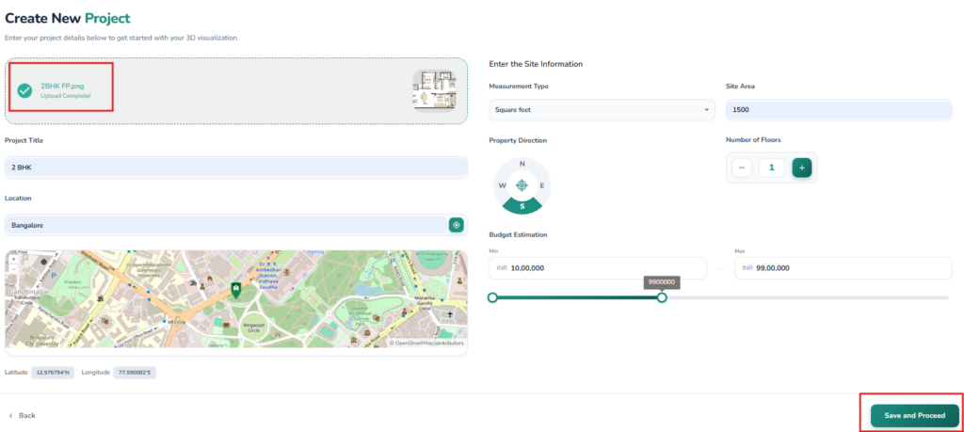
Task: Click the budget slider minimum handle
Action: point(492,297)
